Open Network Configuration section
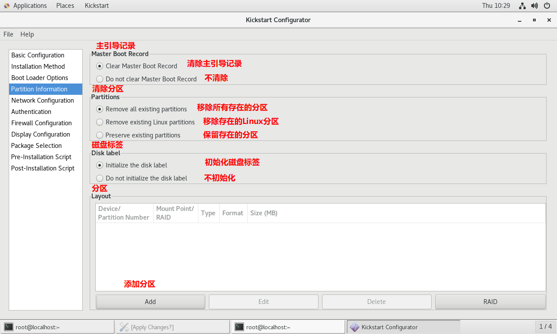 point(46,100)
